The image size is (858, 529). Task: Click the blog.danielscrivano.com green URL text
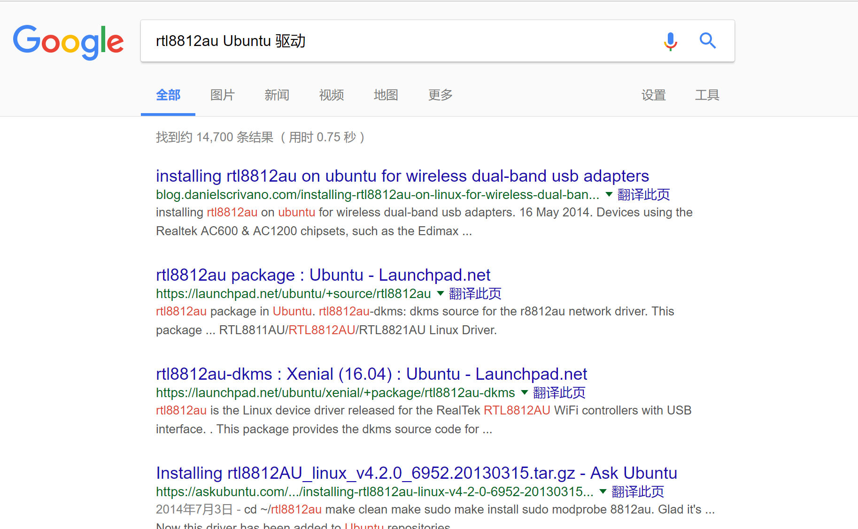pos(378,194)
